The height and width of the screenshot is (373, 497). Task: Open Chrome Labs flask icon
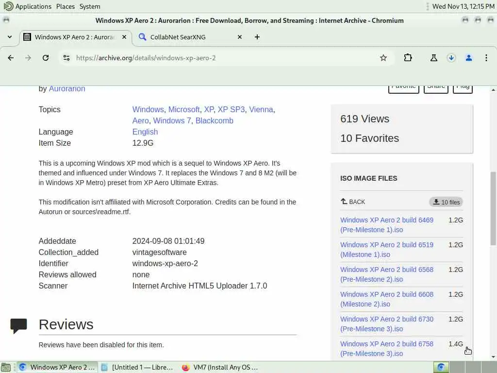click(434, 58)
